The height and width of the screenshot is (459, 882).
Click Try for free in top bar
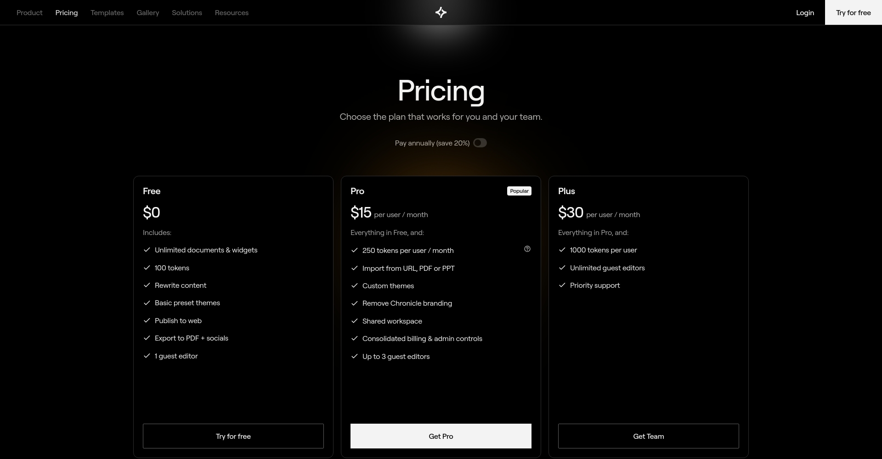pos(854,13)
